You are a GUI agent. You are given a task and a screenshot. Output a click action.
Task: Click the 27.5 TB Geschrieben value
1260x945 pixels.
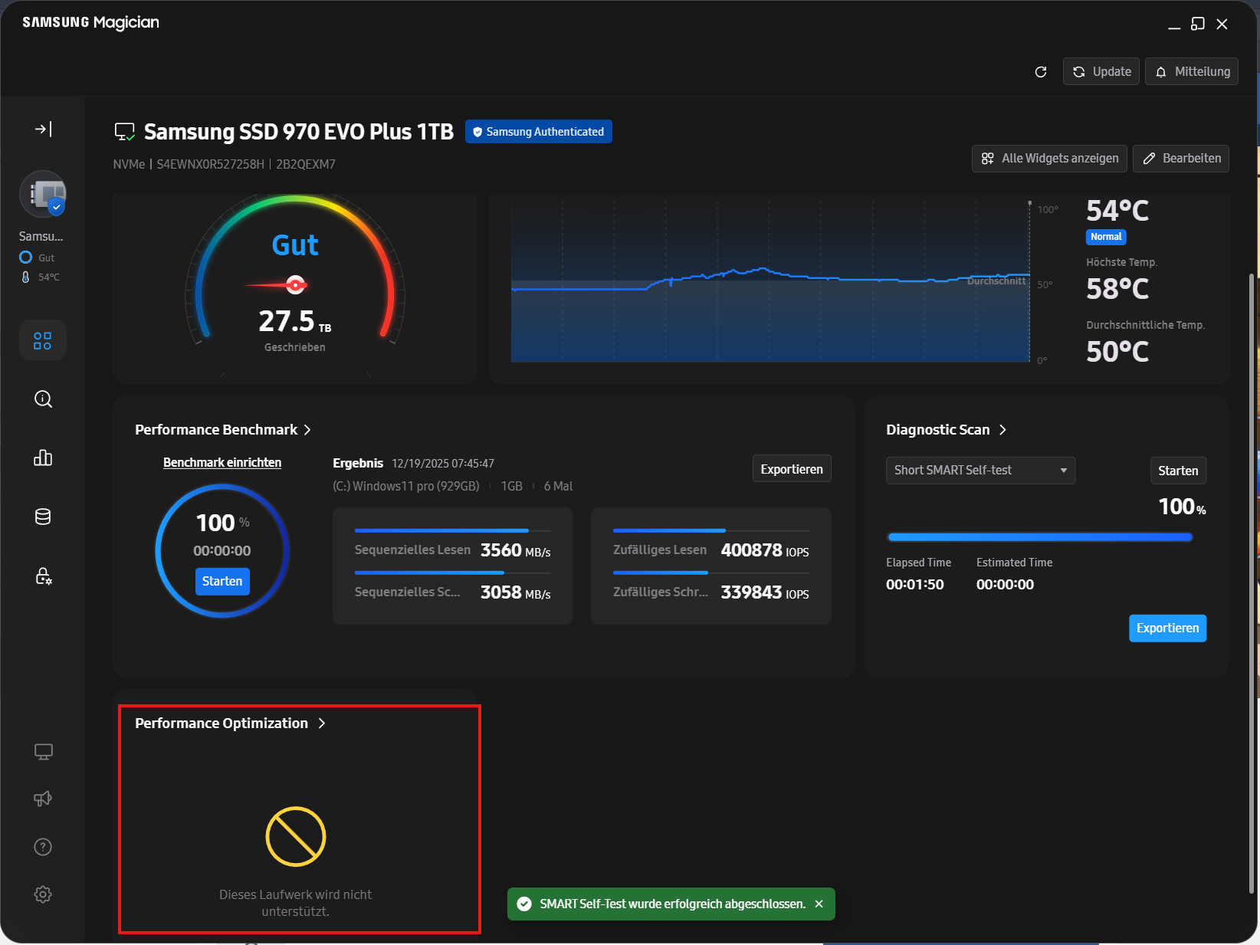(x=295, y=321)
